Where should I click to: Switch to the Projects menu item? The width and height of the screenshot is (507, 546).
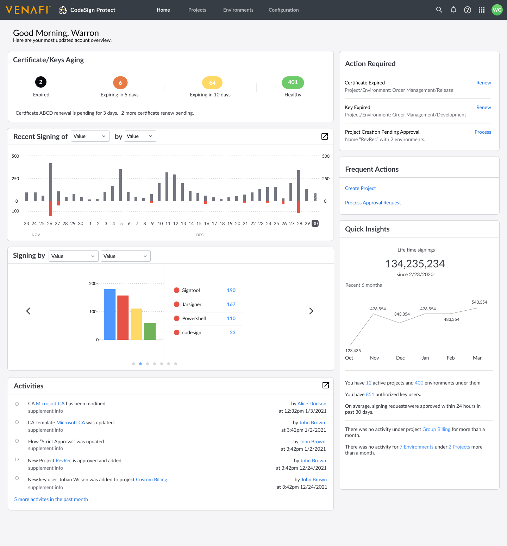coord(197,10)
